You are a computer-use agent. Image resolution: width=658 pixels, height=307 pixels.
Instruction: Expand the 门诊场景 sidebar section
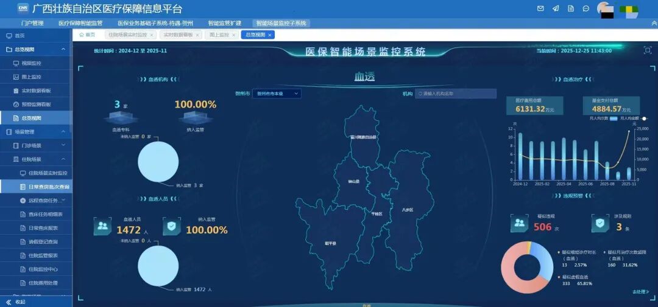click(x=63, y=145)
